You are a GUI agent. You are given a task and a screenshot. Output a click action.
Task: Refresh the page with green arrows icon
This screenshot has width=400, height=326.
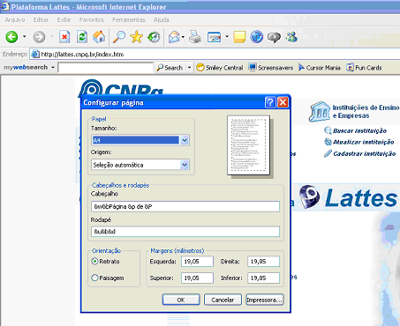pos(82,37)
